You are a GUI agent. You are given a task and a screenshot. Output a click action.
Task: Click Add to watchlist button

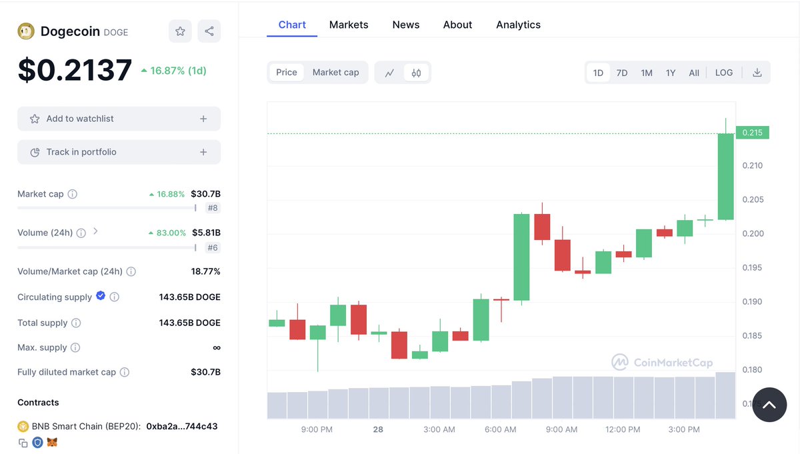(119, 119)
